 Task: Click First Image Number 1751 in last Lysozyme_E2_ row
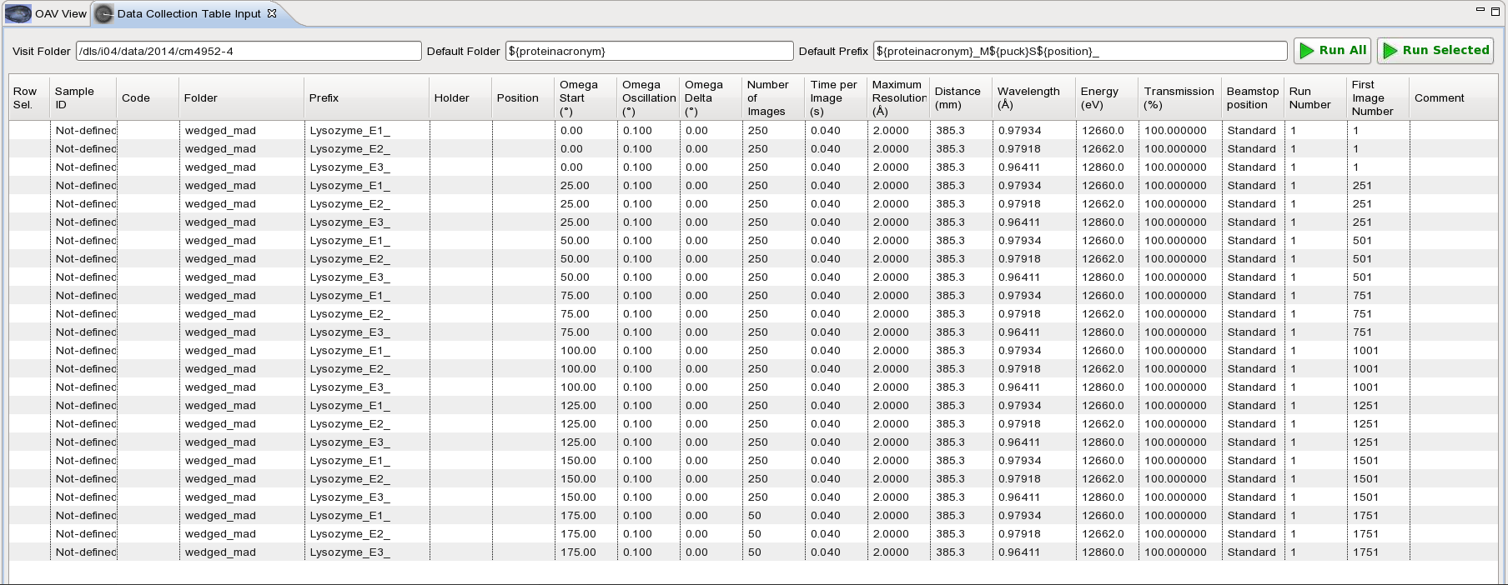[1365, 534]
